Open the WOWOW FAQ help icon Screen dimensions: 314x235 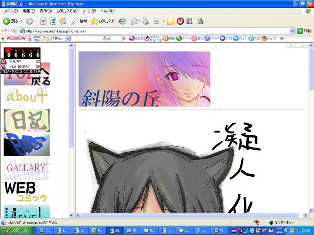tap(254, 38)
